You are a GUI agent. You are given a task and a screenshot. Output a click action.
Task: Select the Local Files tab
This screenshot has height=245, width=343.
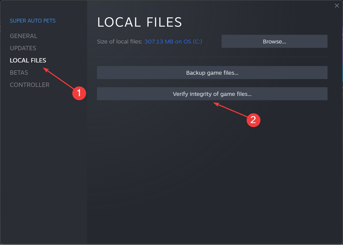(28, 60)
